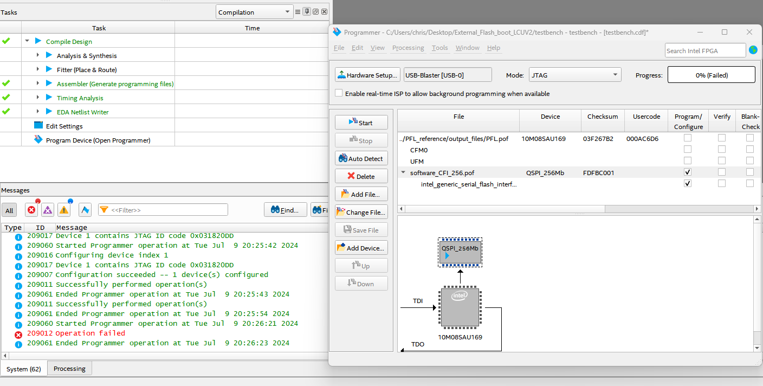This screenshot has height=386, width=763.
Task: Open the Edit Settings icon in Tasks
Action: point(38,126)
